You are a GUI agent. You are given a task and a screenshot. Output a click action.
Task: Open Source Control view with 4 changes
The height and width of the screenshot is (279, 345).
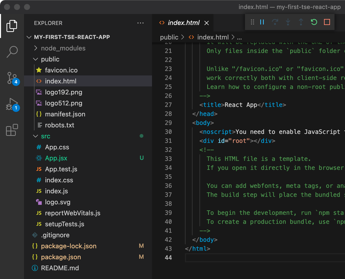click(x=12, y=78)
